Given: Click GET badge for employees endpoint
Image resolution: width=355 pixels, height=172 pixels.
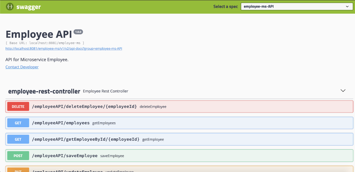Looking at the screenshot, I should 18,123.
